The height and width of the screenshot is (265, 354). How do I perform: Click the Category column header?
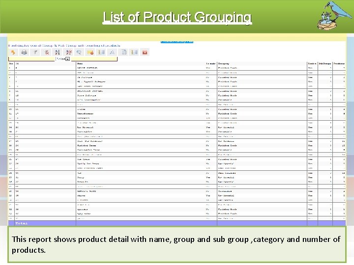[x=224, y=64]
